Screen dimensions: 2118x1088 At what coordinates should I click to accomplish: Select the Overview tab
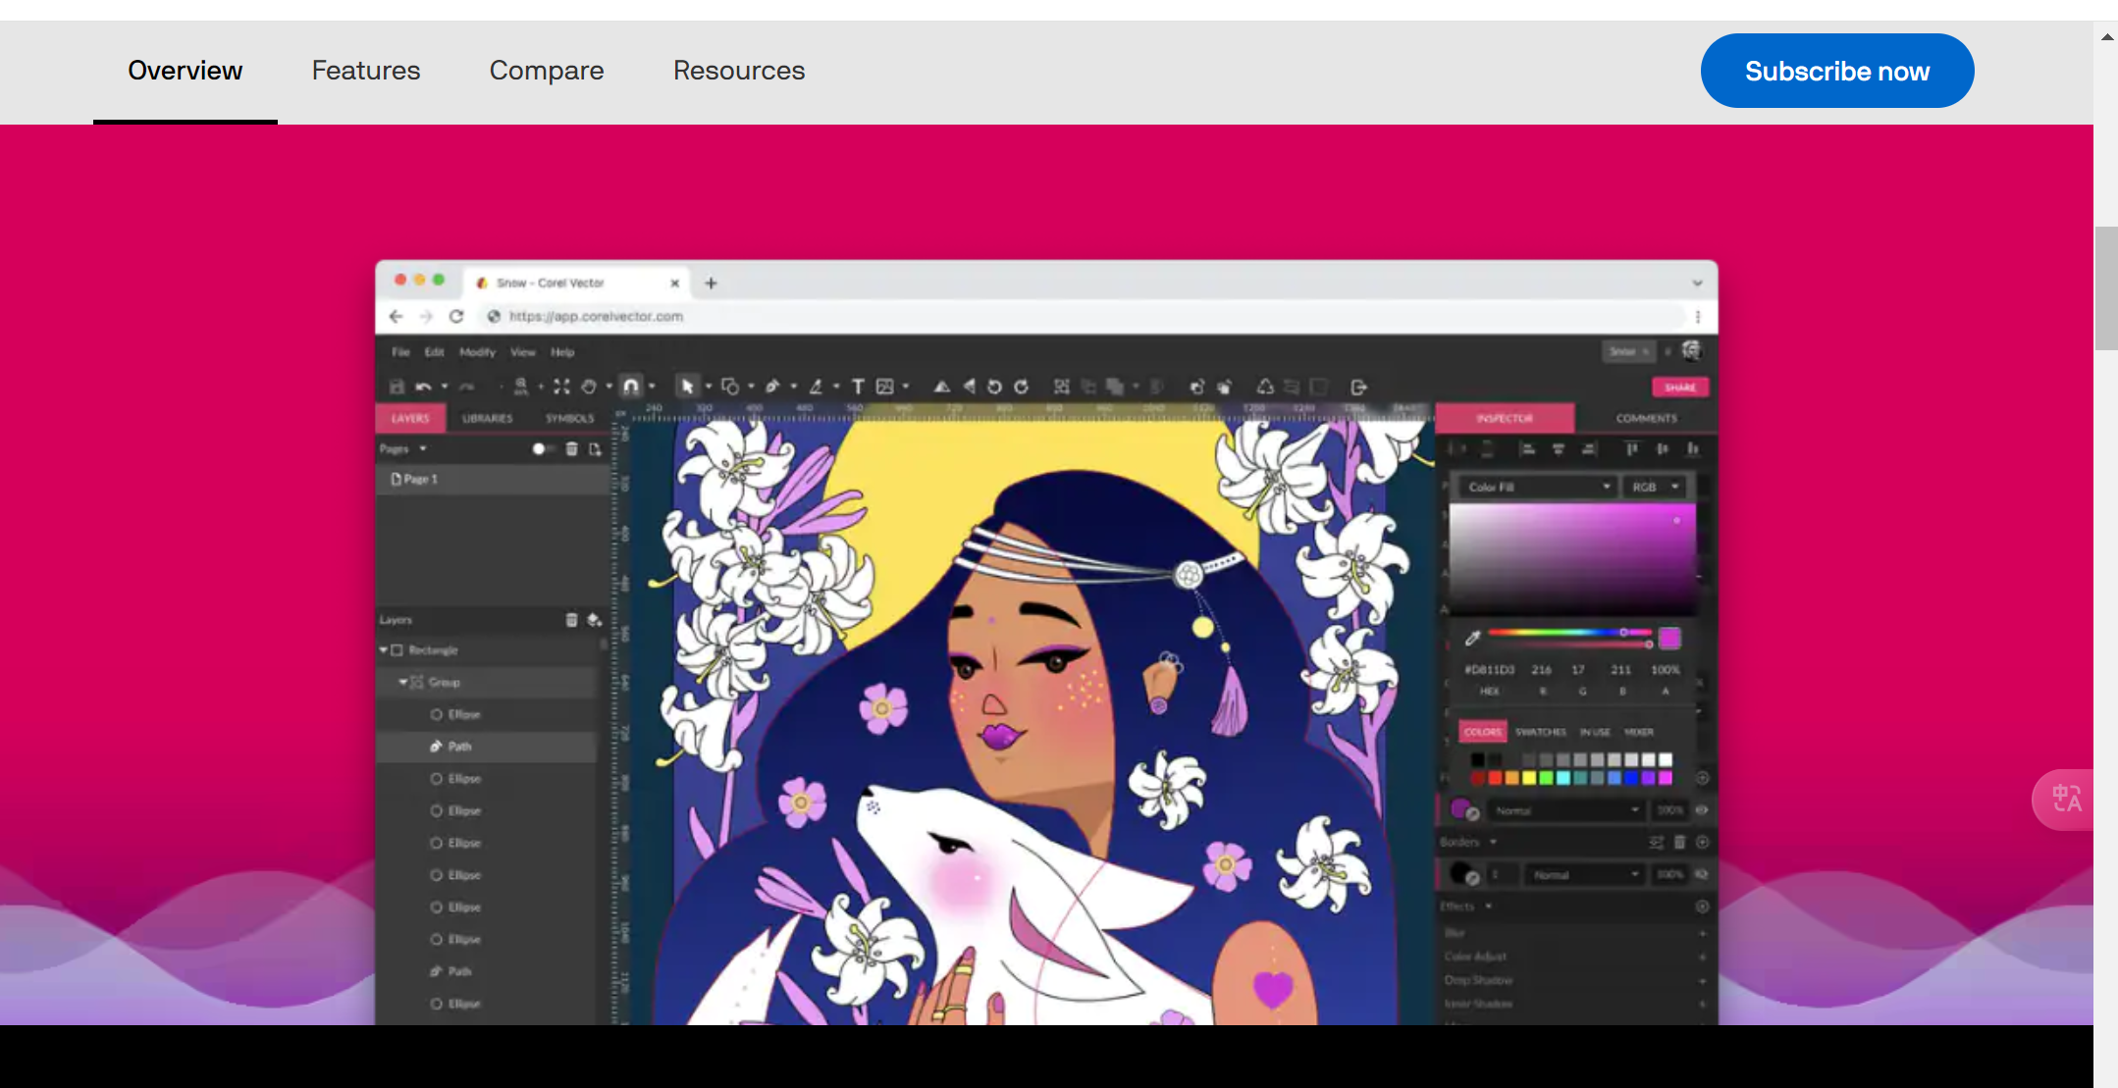[185, 71]
